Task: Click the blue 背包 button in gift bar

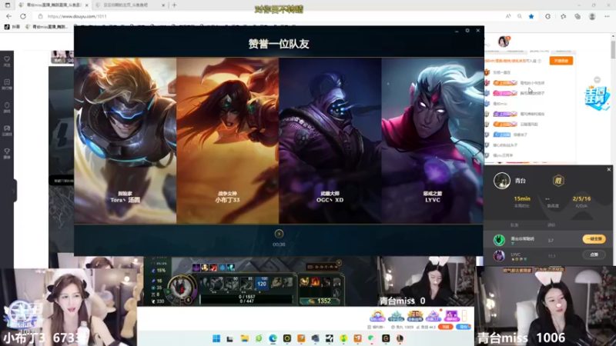Action: click(x=464, y=327)
